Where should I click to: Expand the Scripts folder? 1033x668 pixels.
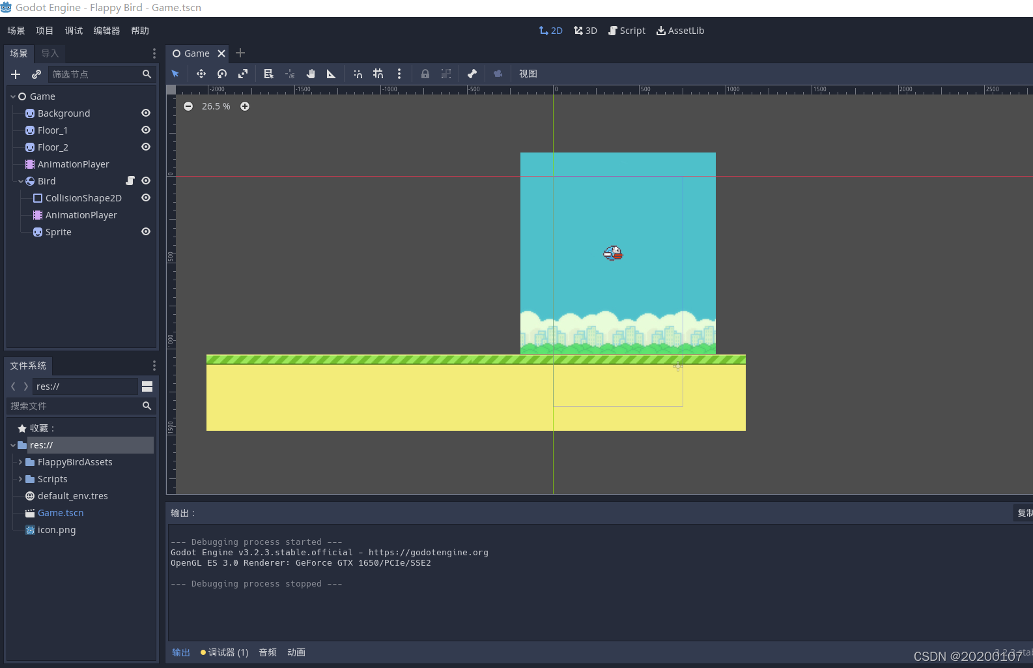21,479
